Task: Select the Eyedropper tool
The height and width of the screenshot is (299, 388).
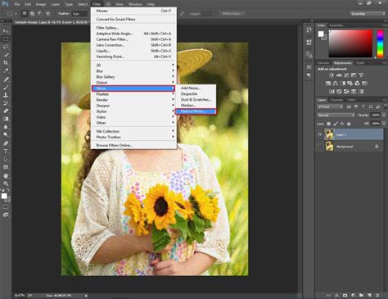Action: [x=6, y=70]
